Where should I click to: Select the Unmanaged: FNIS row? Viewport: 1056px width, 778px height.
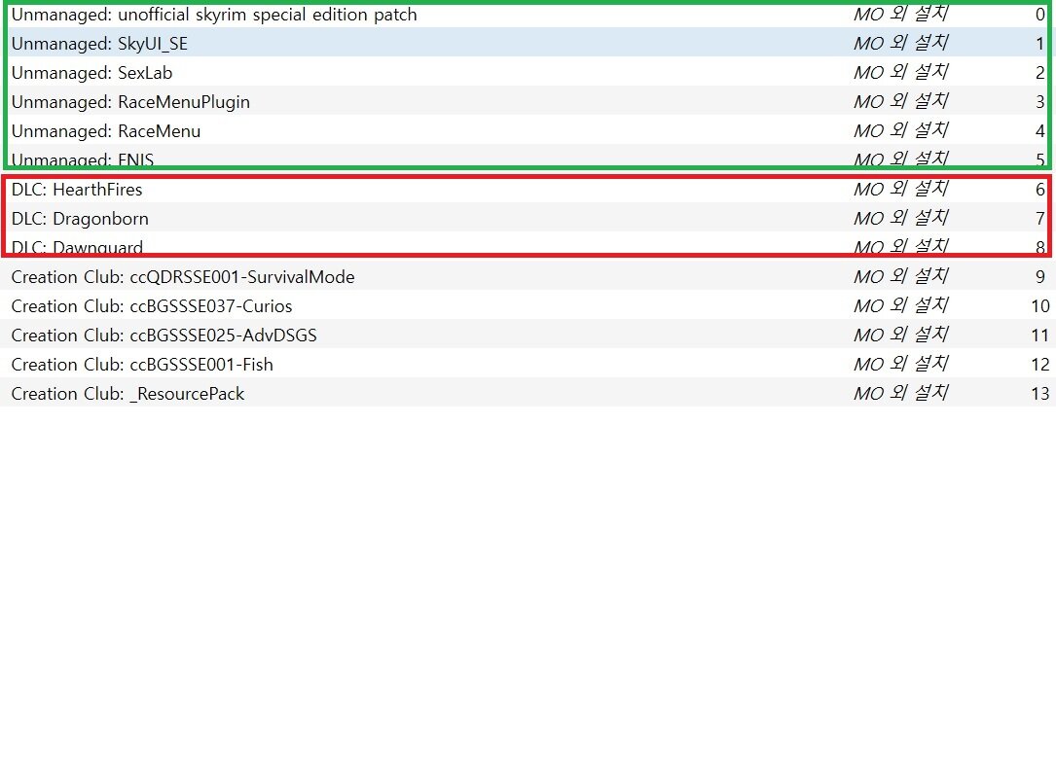point(528,159)
